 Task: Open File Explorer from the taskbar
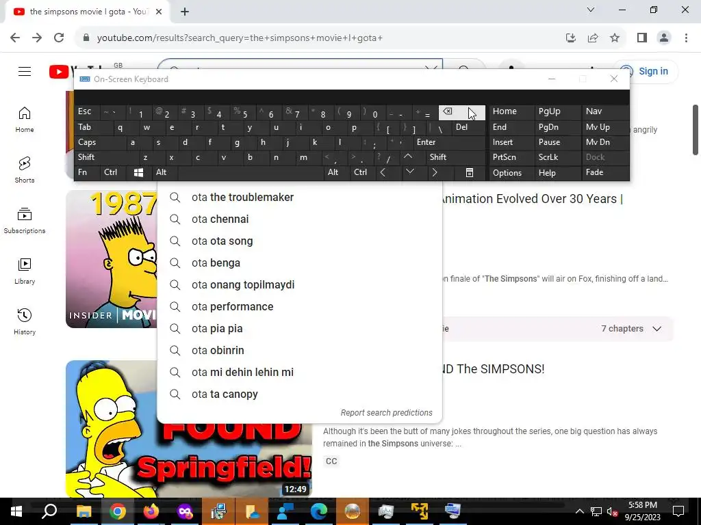pos(84,511)
